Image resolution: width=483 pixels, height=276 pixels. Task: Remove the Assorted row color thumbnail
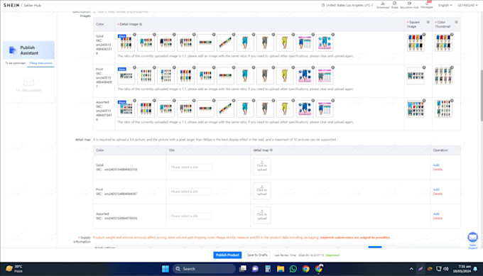click(452, 100)
